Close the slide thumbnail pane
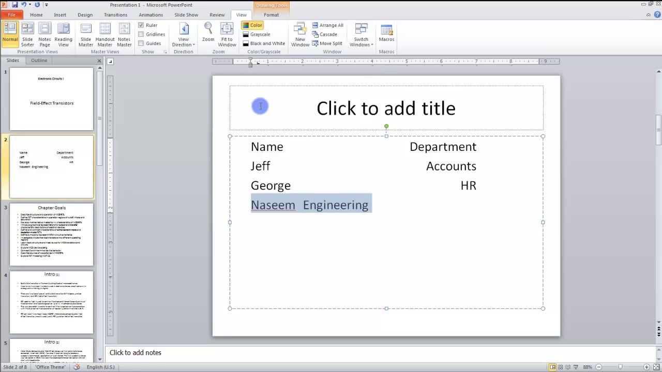This screenshot has width=662, height=372. [99, 61]
